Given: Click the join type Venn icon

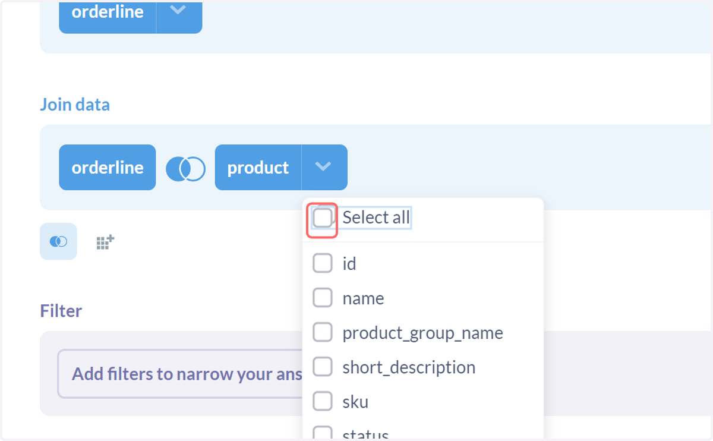Looking at the screenshot, I should point(185,168).
